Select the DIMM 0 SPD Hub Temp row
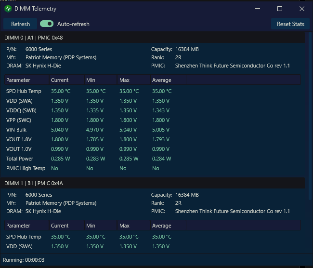 coord(153,91)
